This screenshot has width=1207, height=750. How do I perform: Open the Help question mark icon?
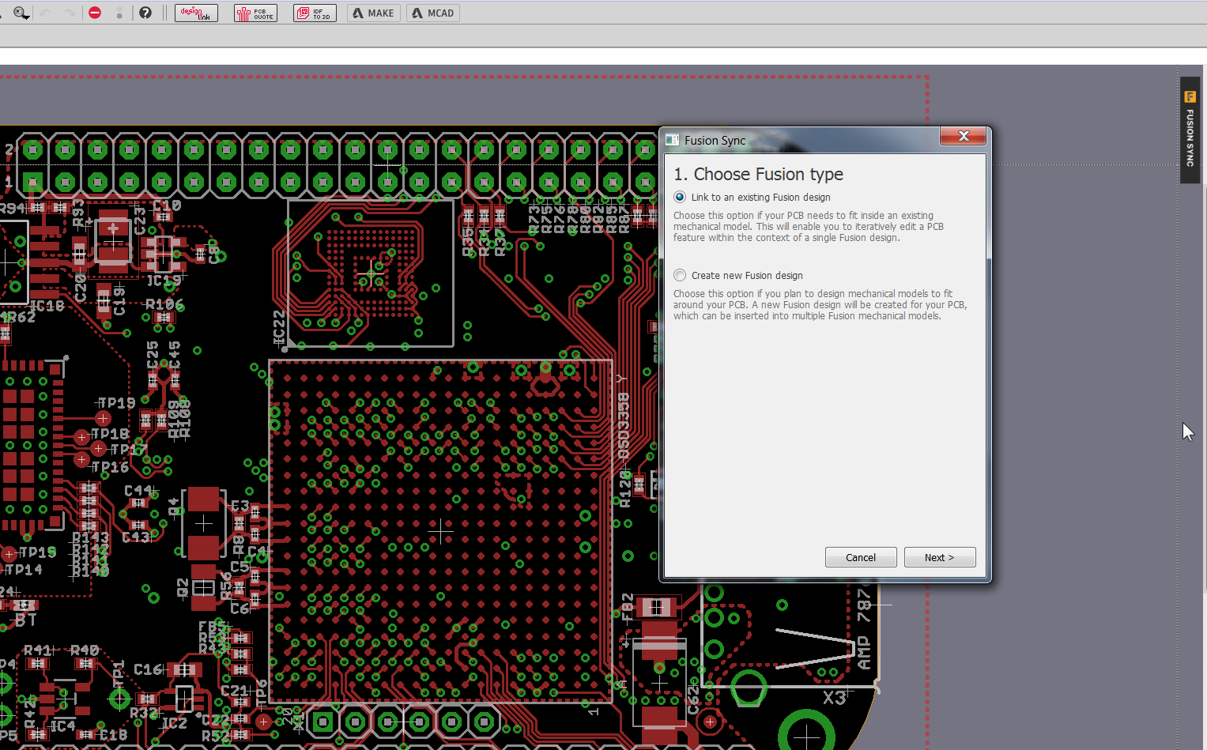click(x=145, y=13)
